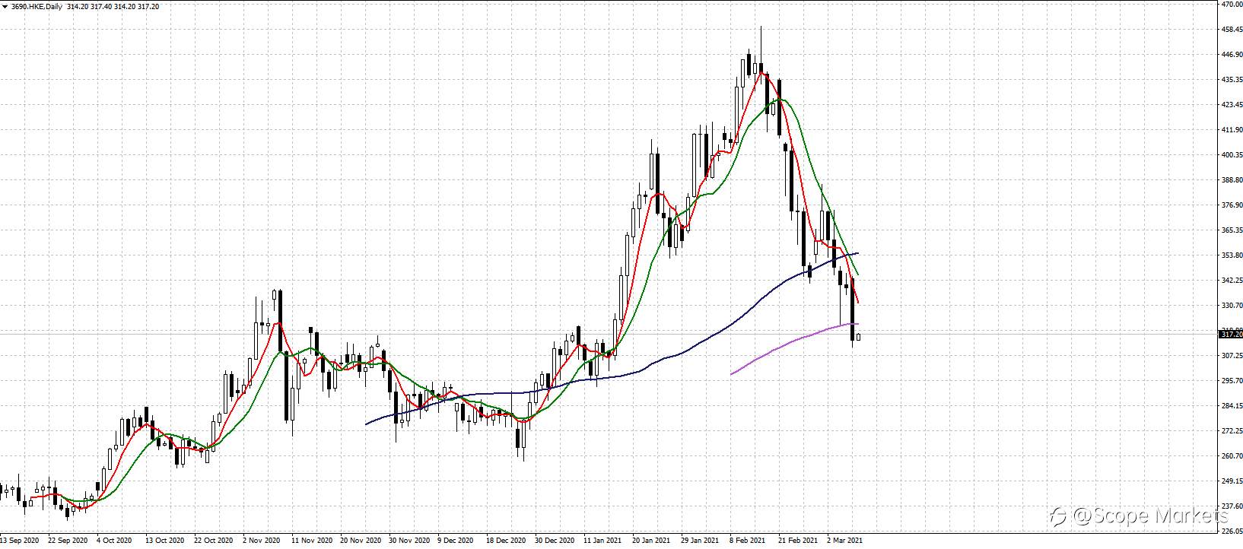The width and height of the screenshot is (1243, 549).
Task: Click the 249.15 price axis label
Action: pyautogui.click(x=1231, y=481)
